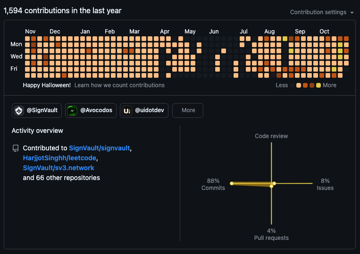Click the Wed weekday label
This screenshot has height=254, width=360.
pos(17,57)
